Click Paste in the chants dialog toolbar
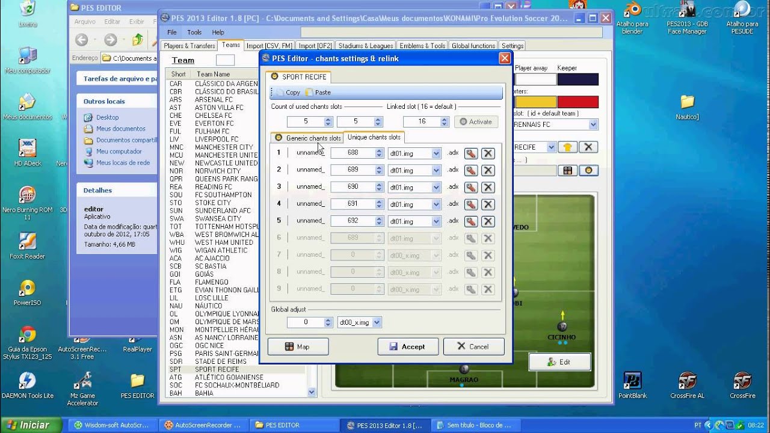The width and height of the screenshot is (770, 433). click(318, 93)
